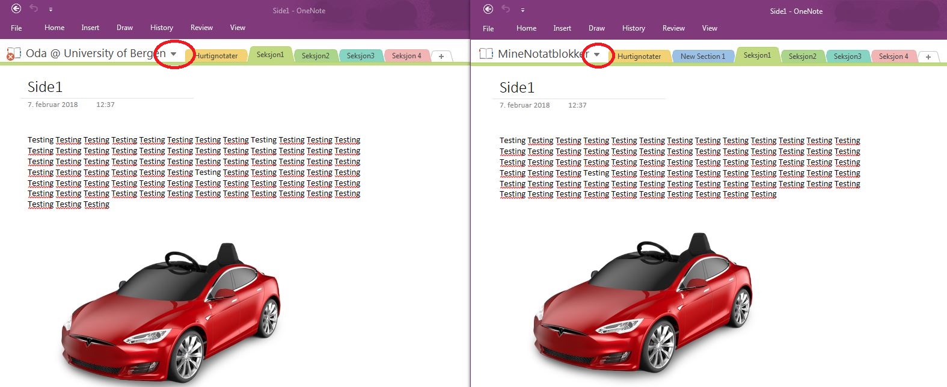Open Customize Quick Access Toolbar dropdown in left window
The height and width of the screenshot is (387, 947).
click(51, 10)
